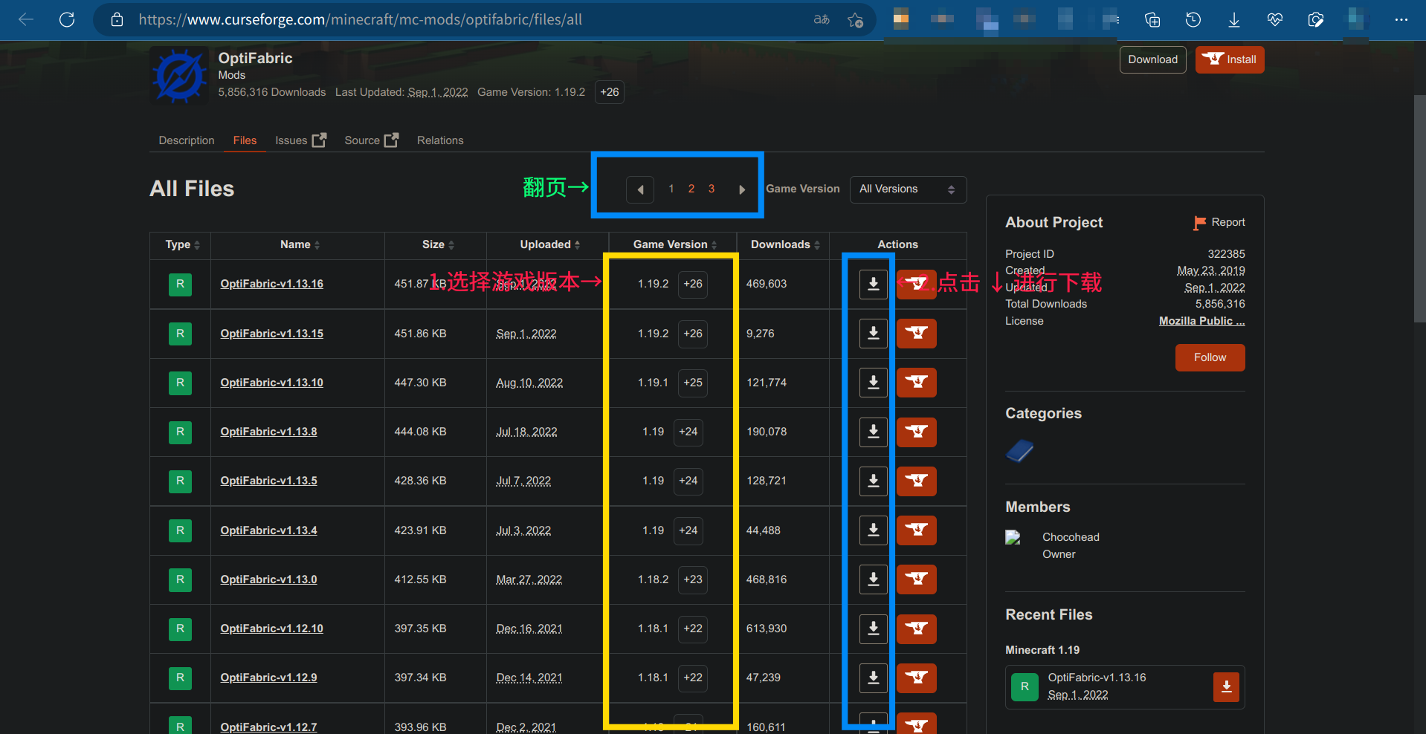Open browser Downloads toolbar icon
Screen dimensions: 1426x734
[x=1233, y=20]
